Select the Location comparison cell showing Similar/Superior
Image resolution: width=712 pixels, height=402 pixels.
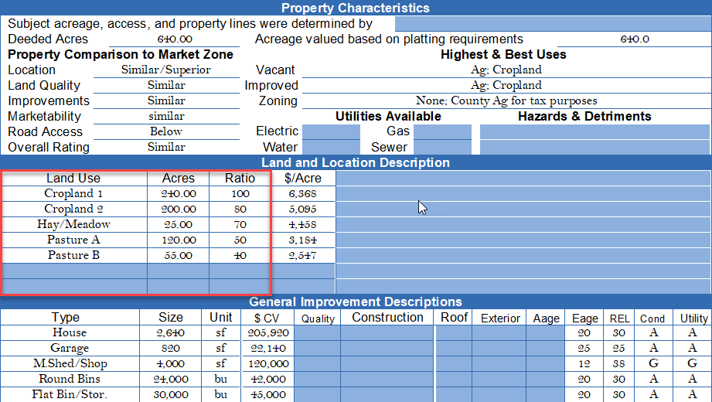165,70
